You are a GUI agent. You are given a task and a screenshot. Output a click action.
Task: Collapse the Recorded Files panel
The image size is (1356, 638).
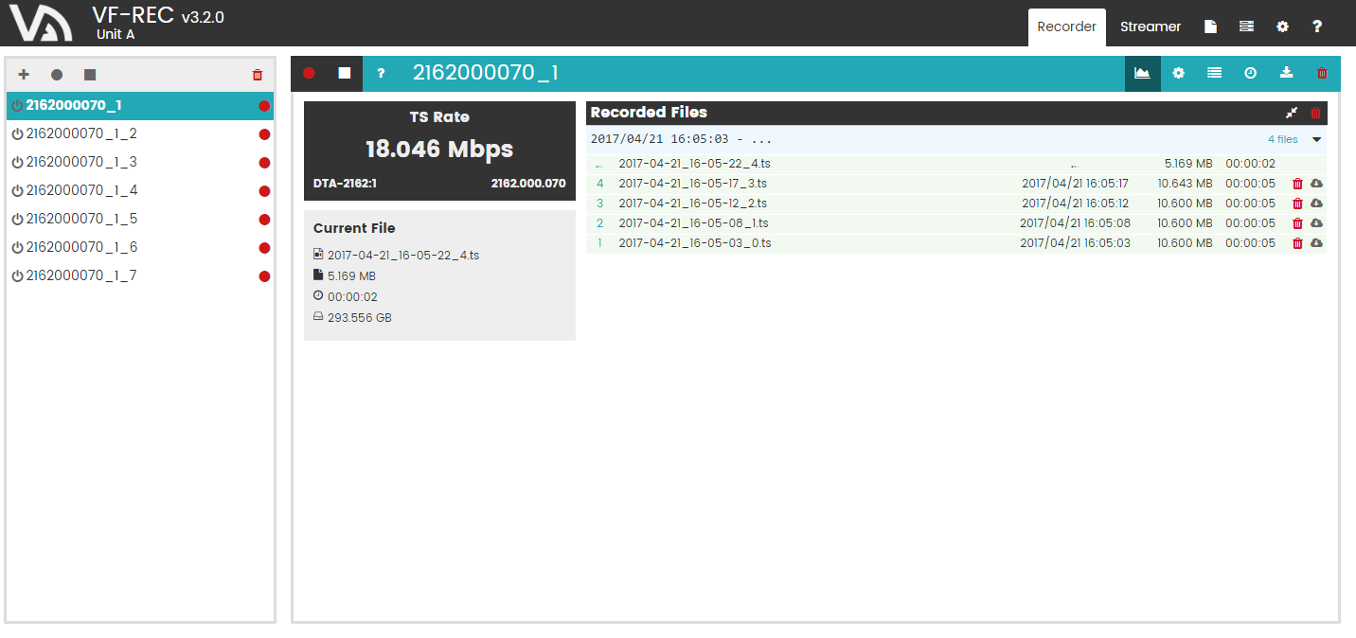1291,113
